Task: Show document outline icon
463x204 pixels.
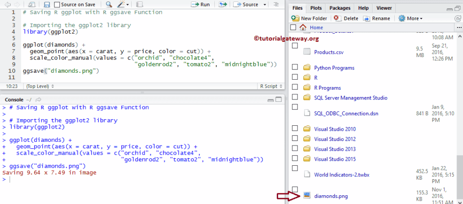Action: (276, 5)
